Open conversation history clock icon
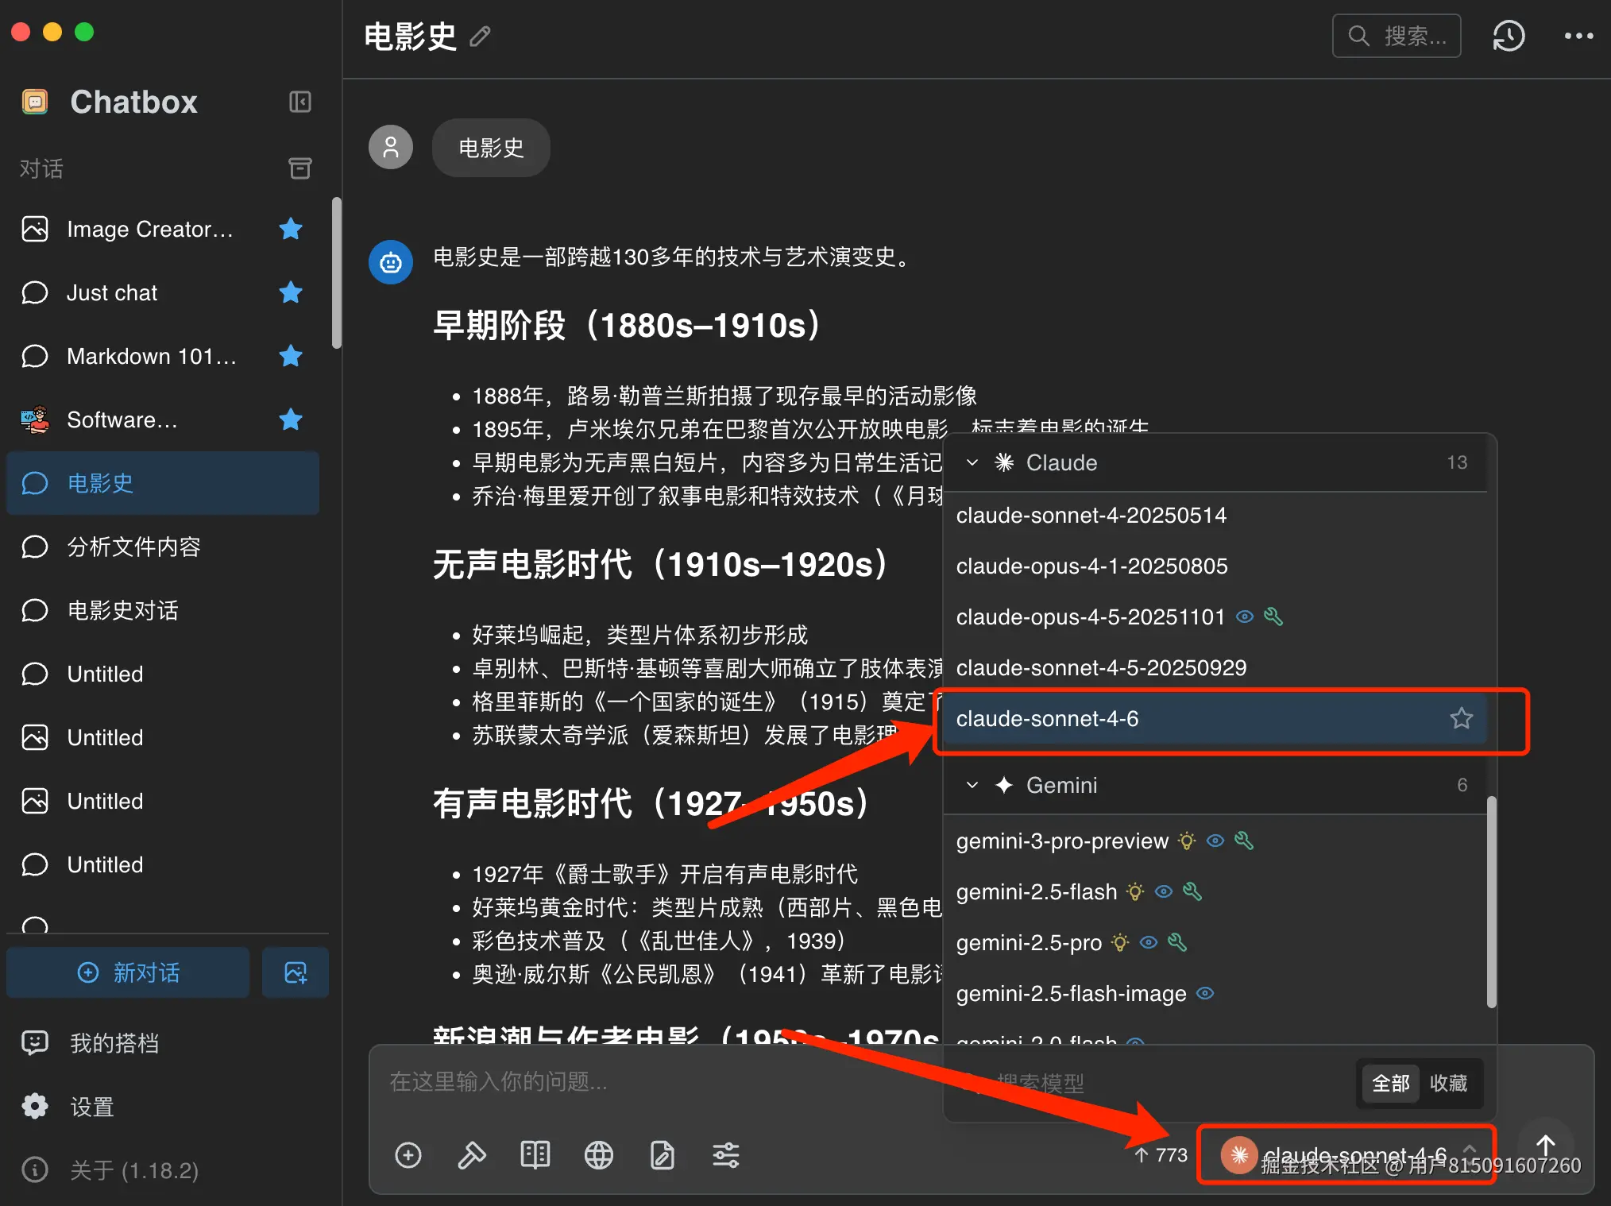This screenshot has height=1206, width=1611. [x=1508, y=36]
